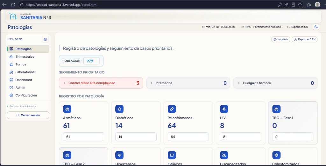326x166 pixels.
Task: Switch to the Dashboard section
Action: pyautogui.click(x=28, y=80)
